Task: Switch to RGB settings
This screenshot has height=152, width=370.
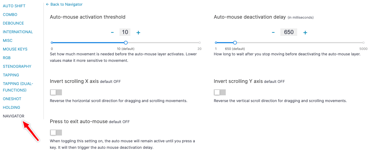Action: click(x=7, y=58)
